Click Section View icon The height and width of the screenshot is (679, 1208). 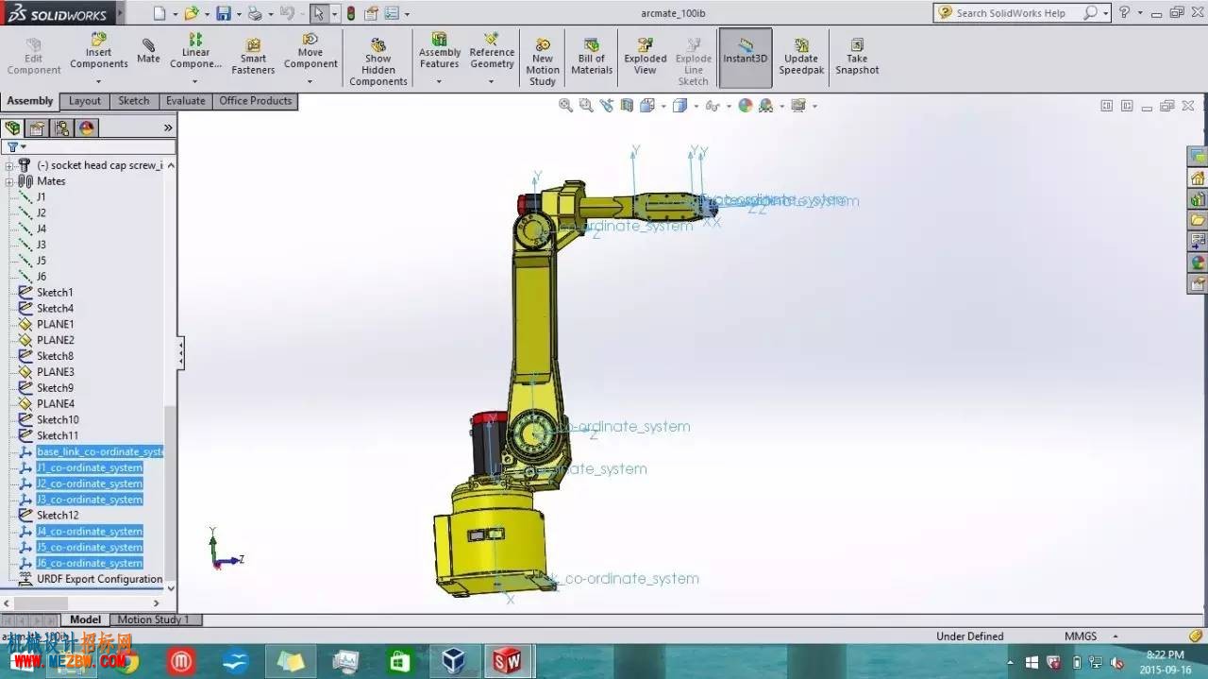[627, 106]
